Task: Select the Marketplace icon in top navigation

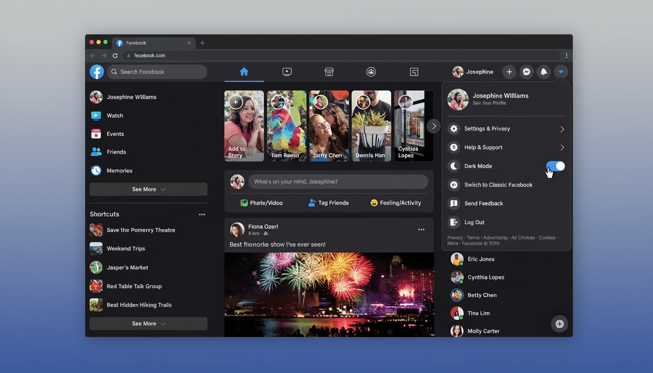Action: pyautogui.click(x=329, y=71)
